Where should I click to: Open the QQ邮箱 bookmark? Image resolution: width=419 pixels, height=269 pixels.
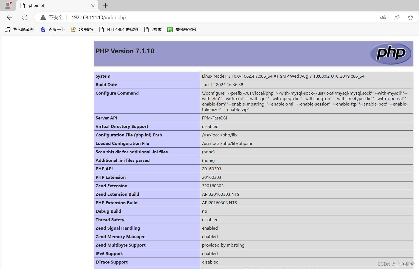point(82,30)
